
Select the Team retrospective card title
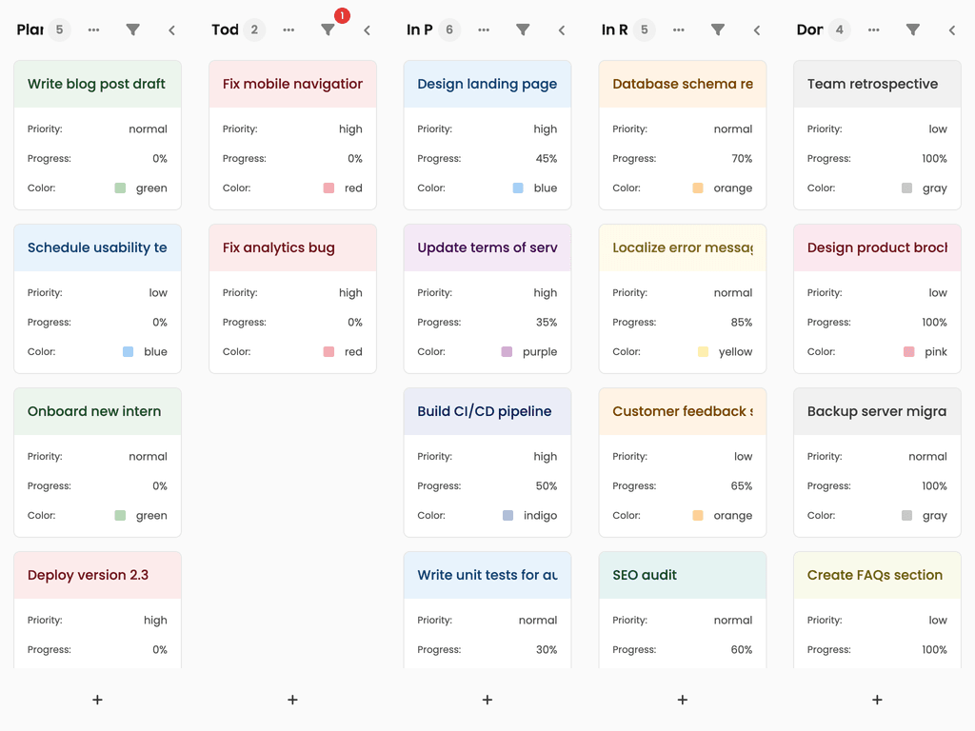pyautogui.click(x=872, y=84)
